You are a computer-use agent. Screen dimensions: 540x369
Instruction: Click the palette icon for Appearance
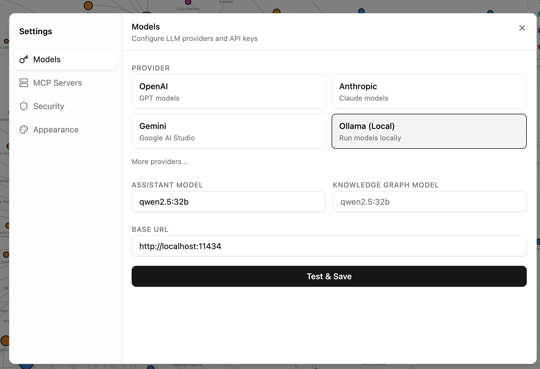point(24,130)
